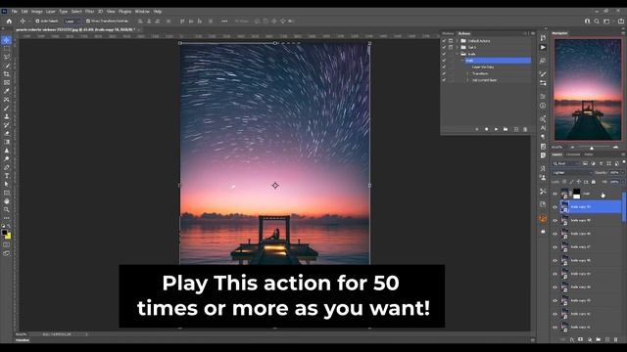Open the collapsed Actions panel play icon
The height and width of the screenshot is (352, 627).
pos(543,48)
